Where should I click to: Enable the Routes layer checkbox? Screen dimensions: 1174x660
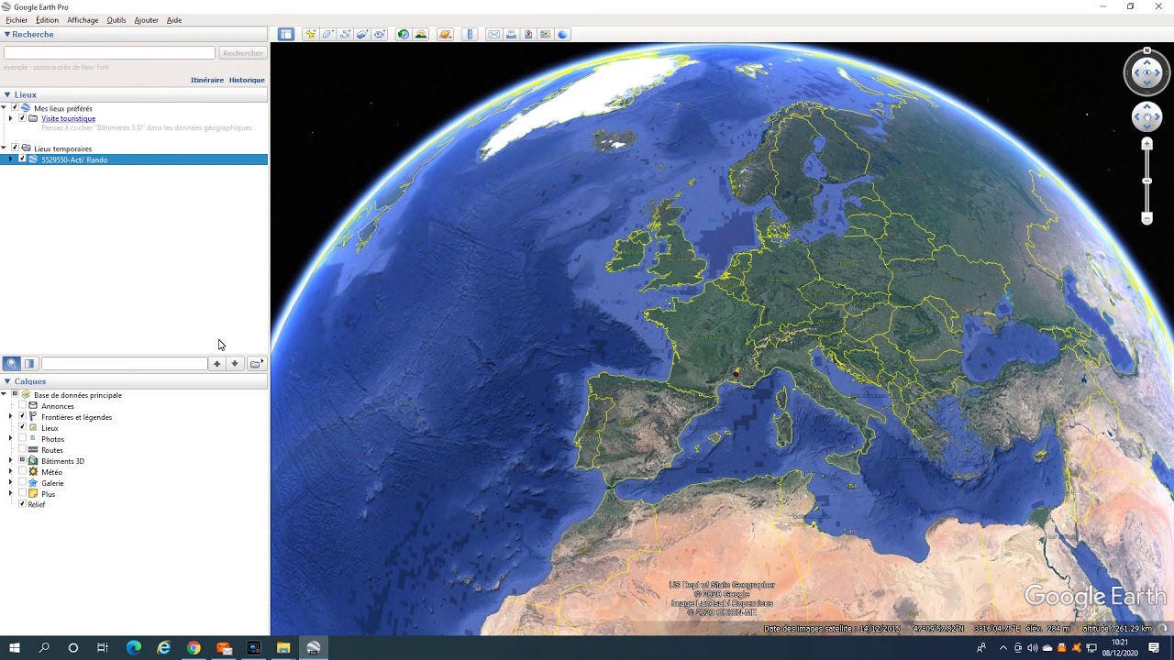pos(22,450)
